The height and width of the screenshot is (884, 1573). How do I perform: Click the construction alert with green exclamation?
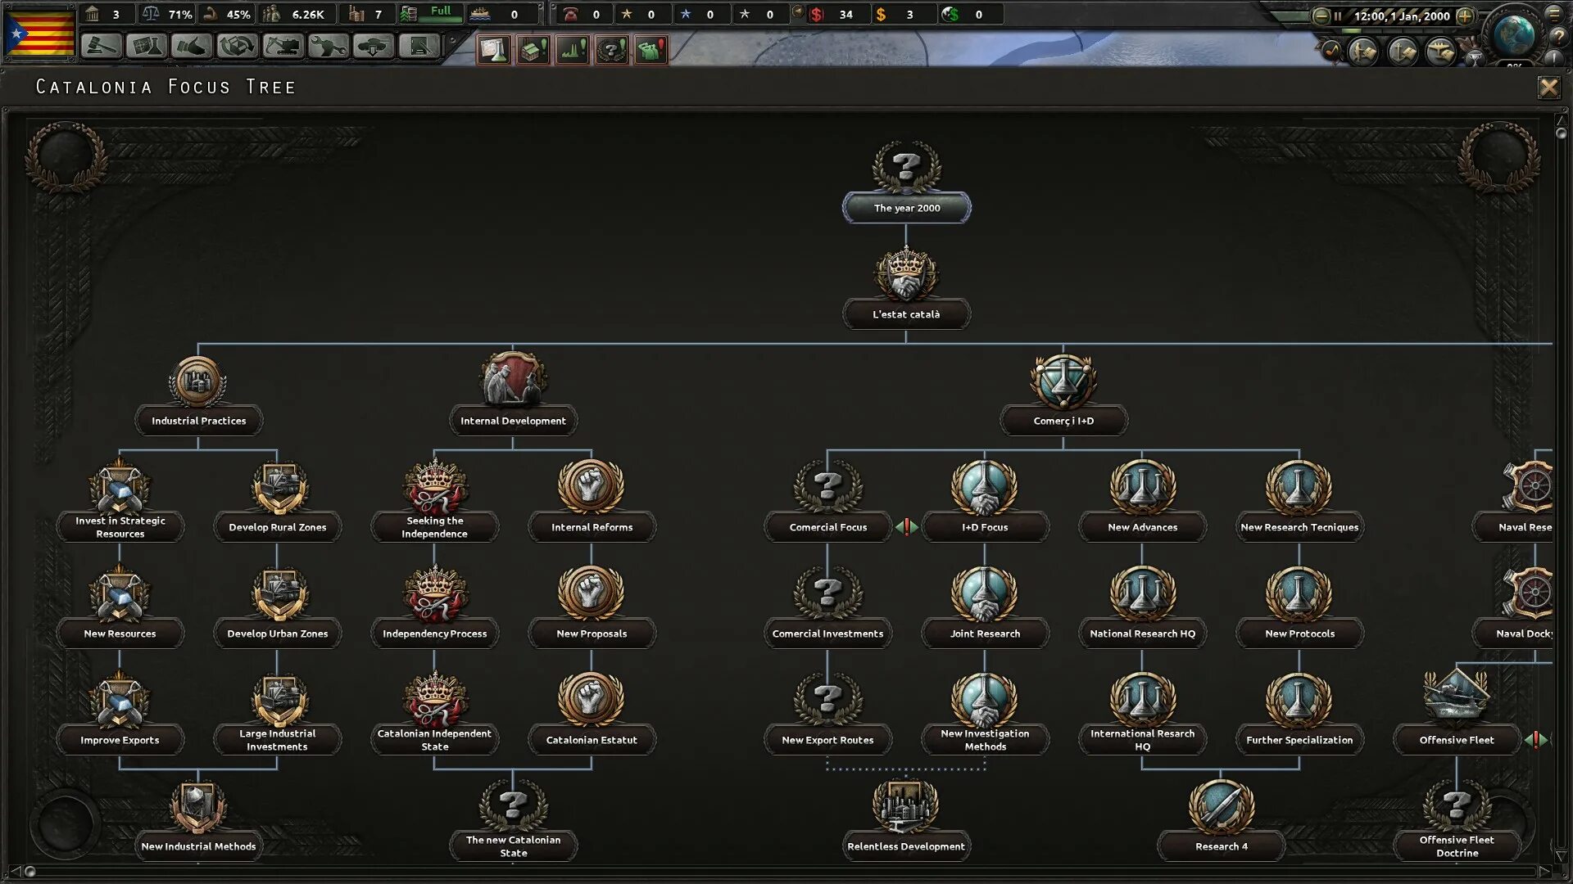533,50
